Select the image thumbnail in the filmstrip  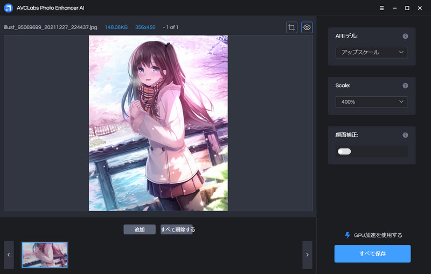coord(45,255)
